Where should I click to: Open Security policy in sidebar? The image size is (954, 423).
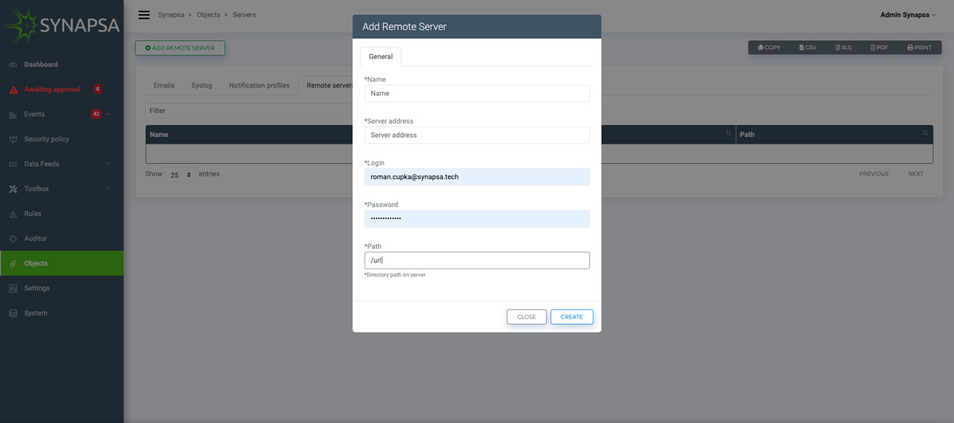[x=47, y=139]
